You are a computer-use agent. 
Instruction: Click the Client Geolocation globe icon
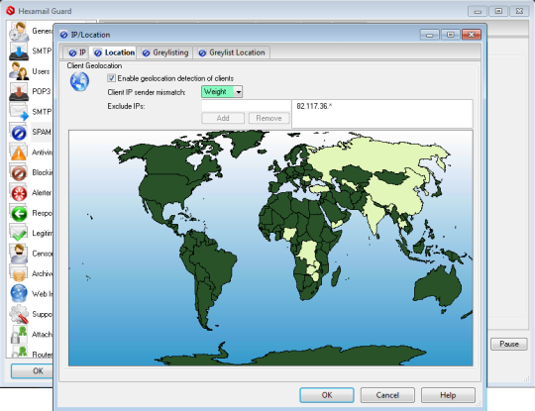click(79, 81)
